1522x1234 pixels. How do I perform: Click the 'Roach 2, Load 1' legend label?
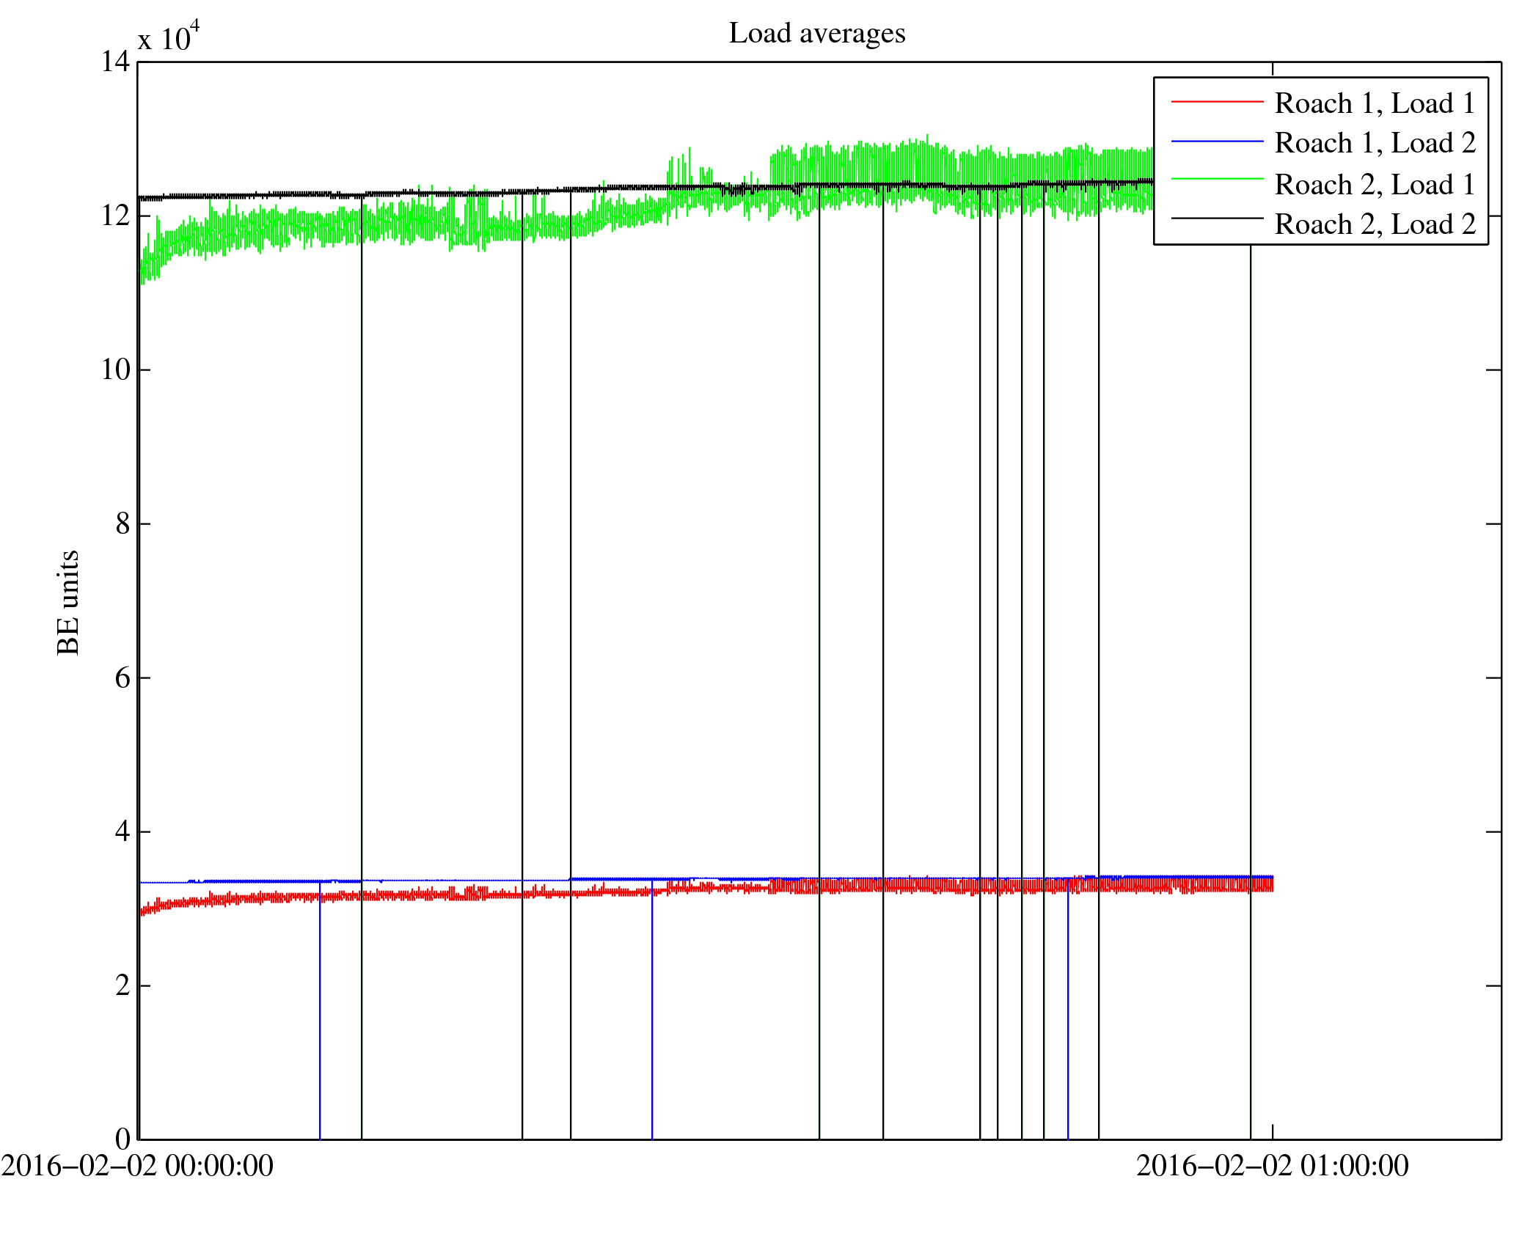click(1374, 184)
